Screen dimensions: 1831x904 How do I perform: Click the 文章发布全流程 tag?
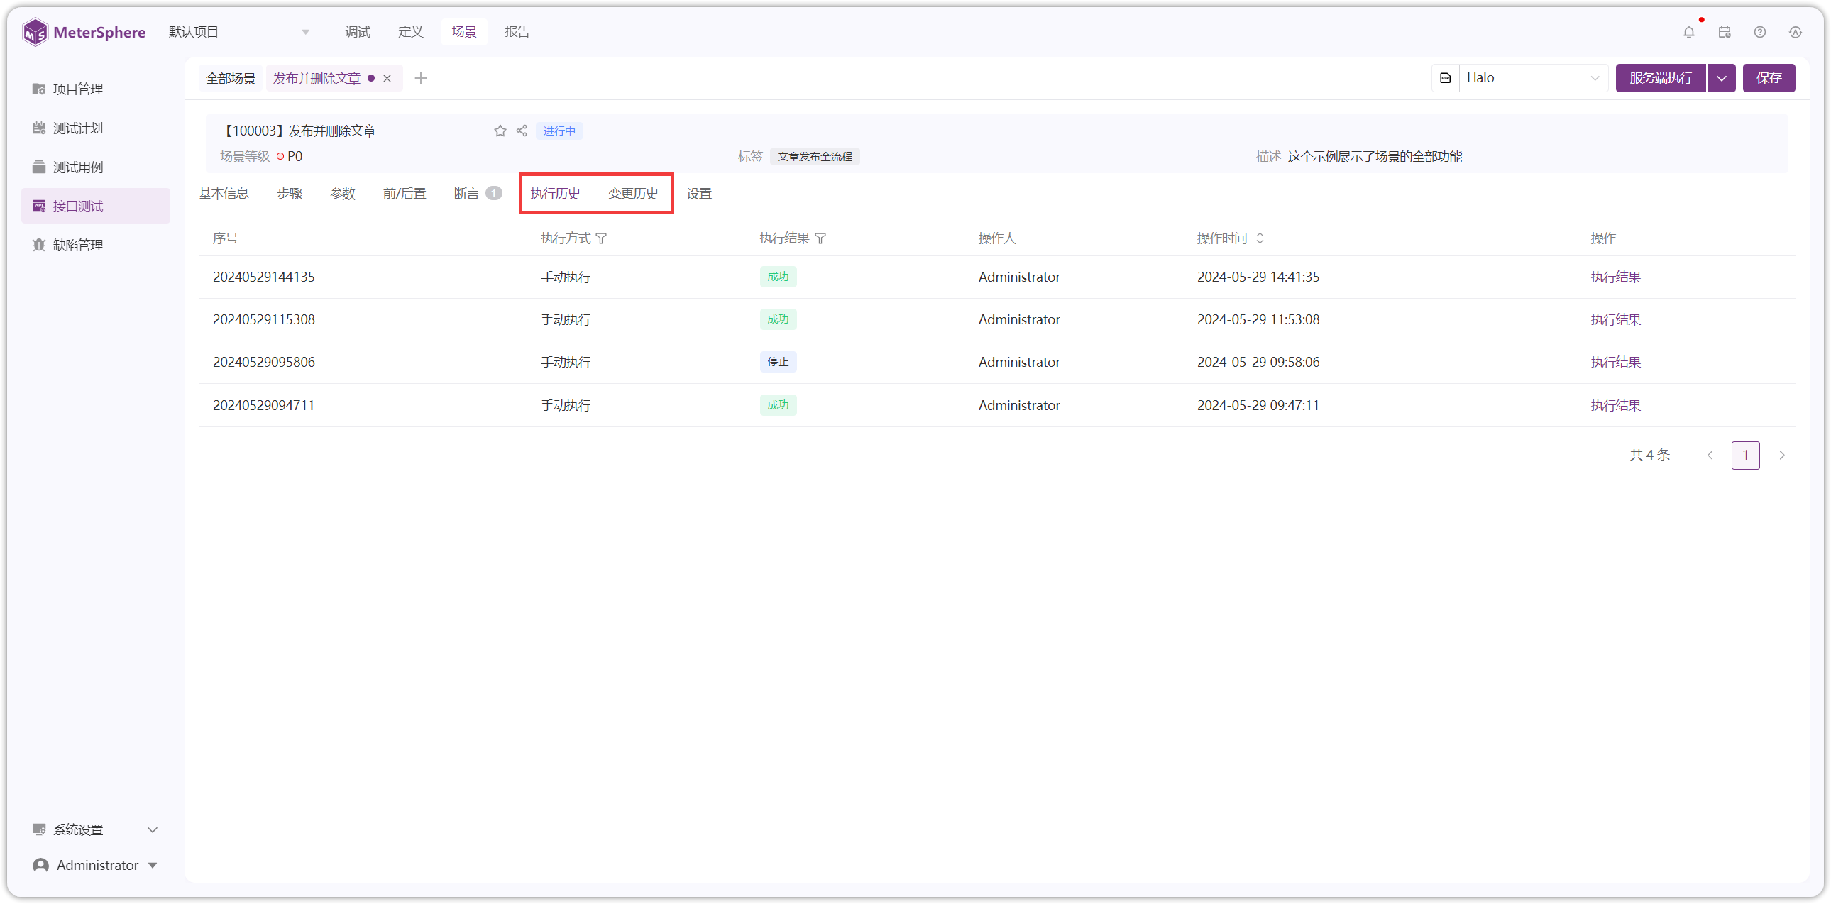[815, 156]
